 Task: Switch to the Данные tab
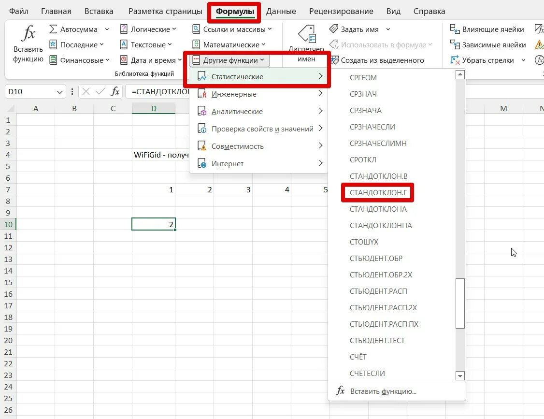tap(281, 11)
